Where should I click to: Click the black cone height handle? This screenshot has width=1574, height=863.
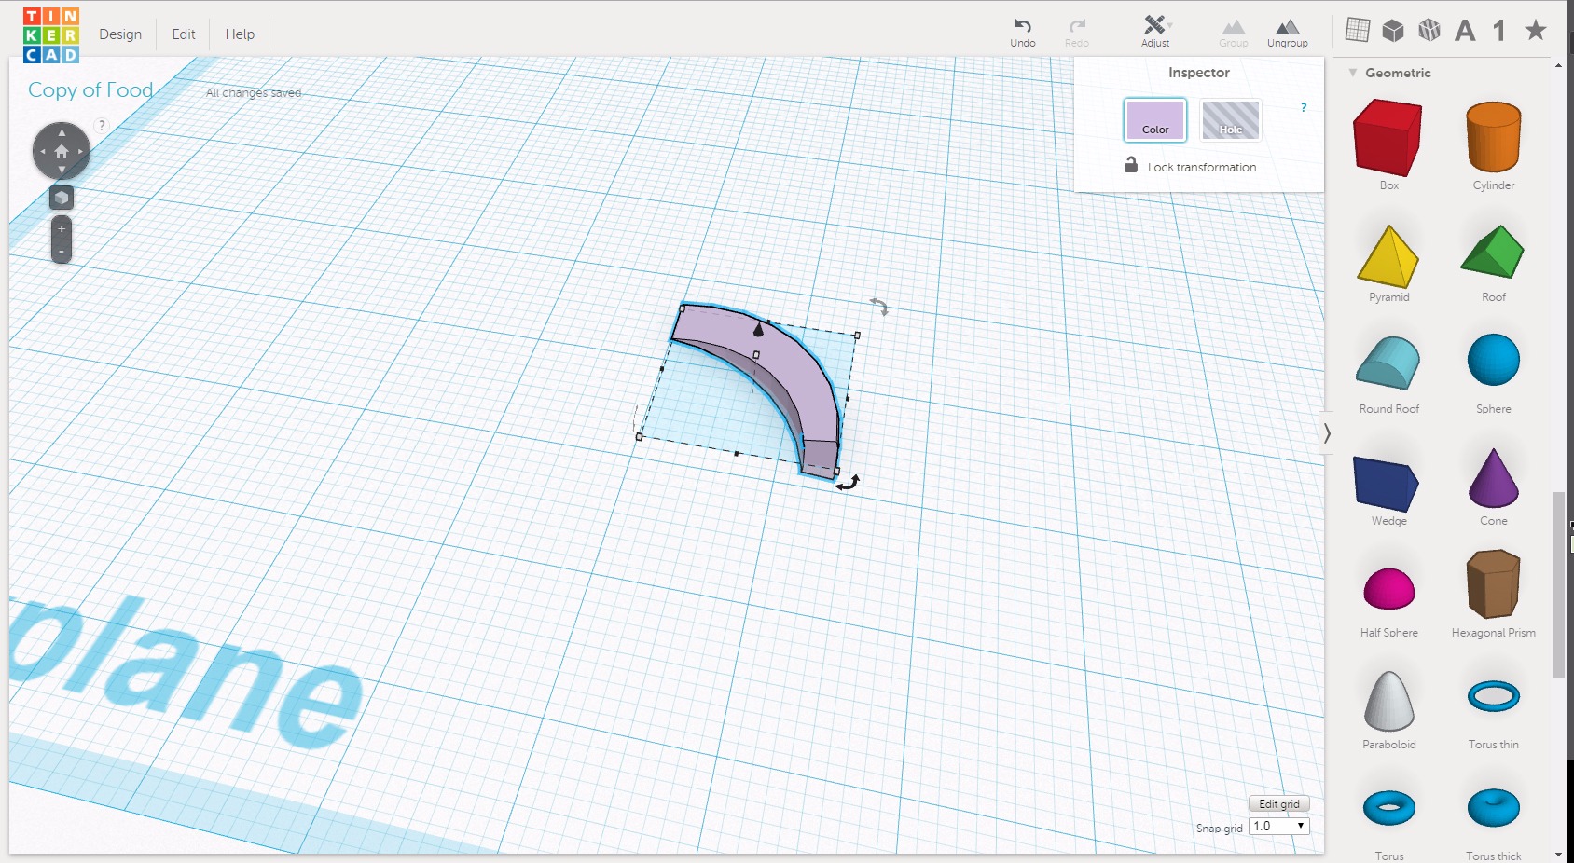coord(758,328)
